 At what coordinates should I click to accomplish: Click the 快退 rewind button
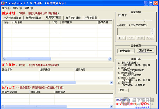point(140,38)
